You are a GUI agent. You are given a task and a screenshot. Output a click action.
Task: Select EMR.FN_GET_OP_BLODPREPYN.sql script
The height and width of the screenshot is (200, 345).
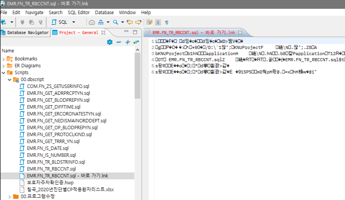[62, 127]
